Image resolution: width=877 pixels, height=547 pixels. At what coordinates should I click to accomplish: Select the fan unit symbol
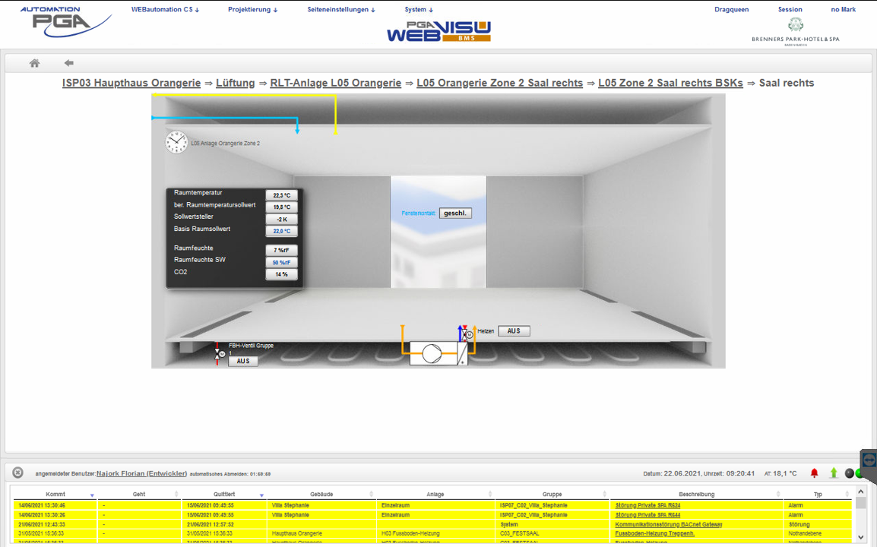[432, 353]
